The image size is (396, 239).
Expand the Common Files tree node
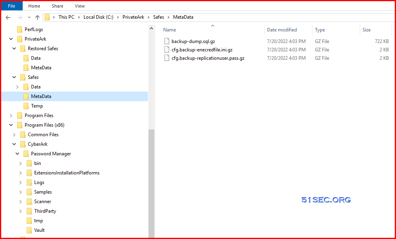point(14,135)
